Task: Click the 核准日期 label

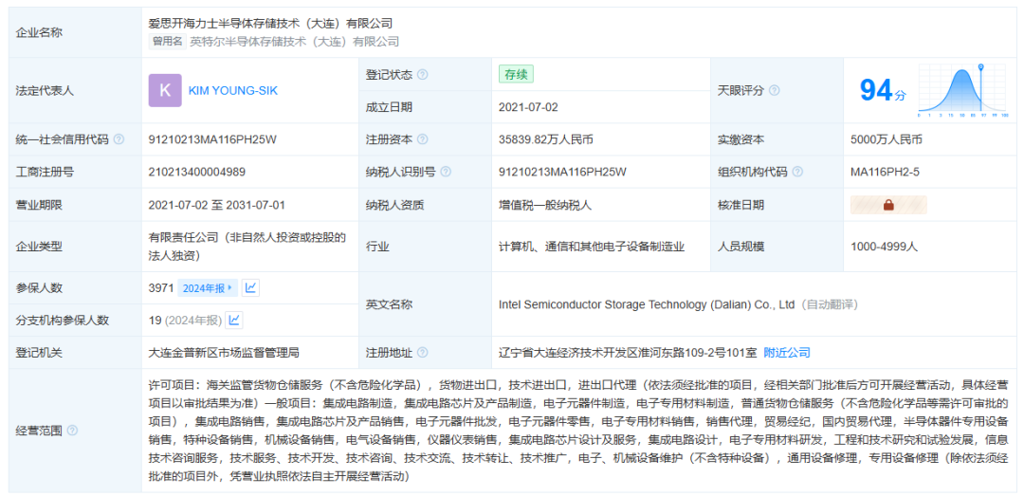Action: 741,205
